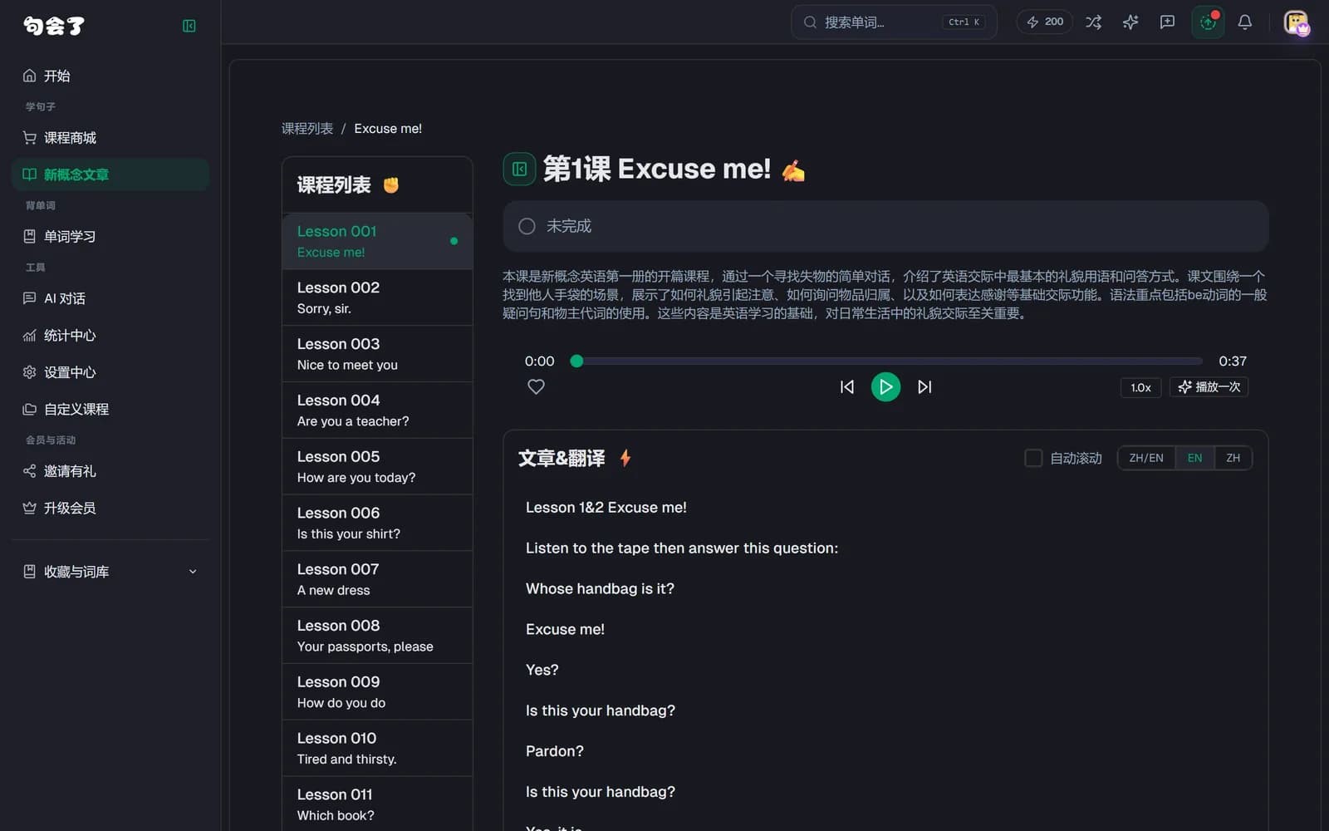Mark lesson via 未完成 radio circle
This screenshot has height=831, width=1329.
[527, 226]
